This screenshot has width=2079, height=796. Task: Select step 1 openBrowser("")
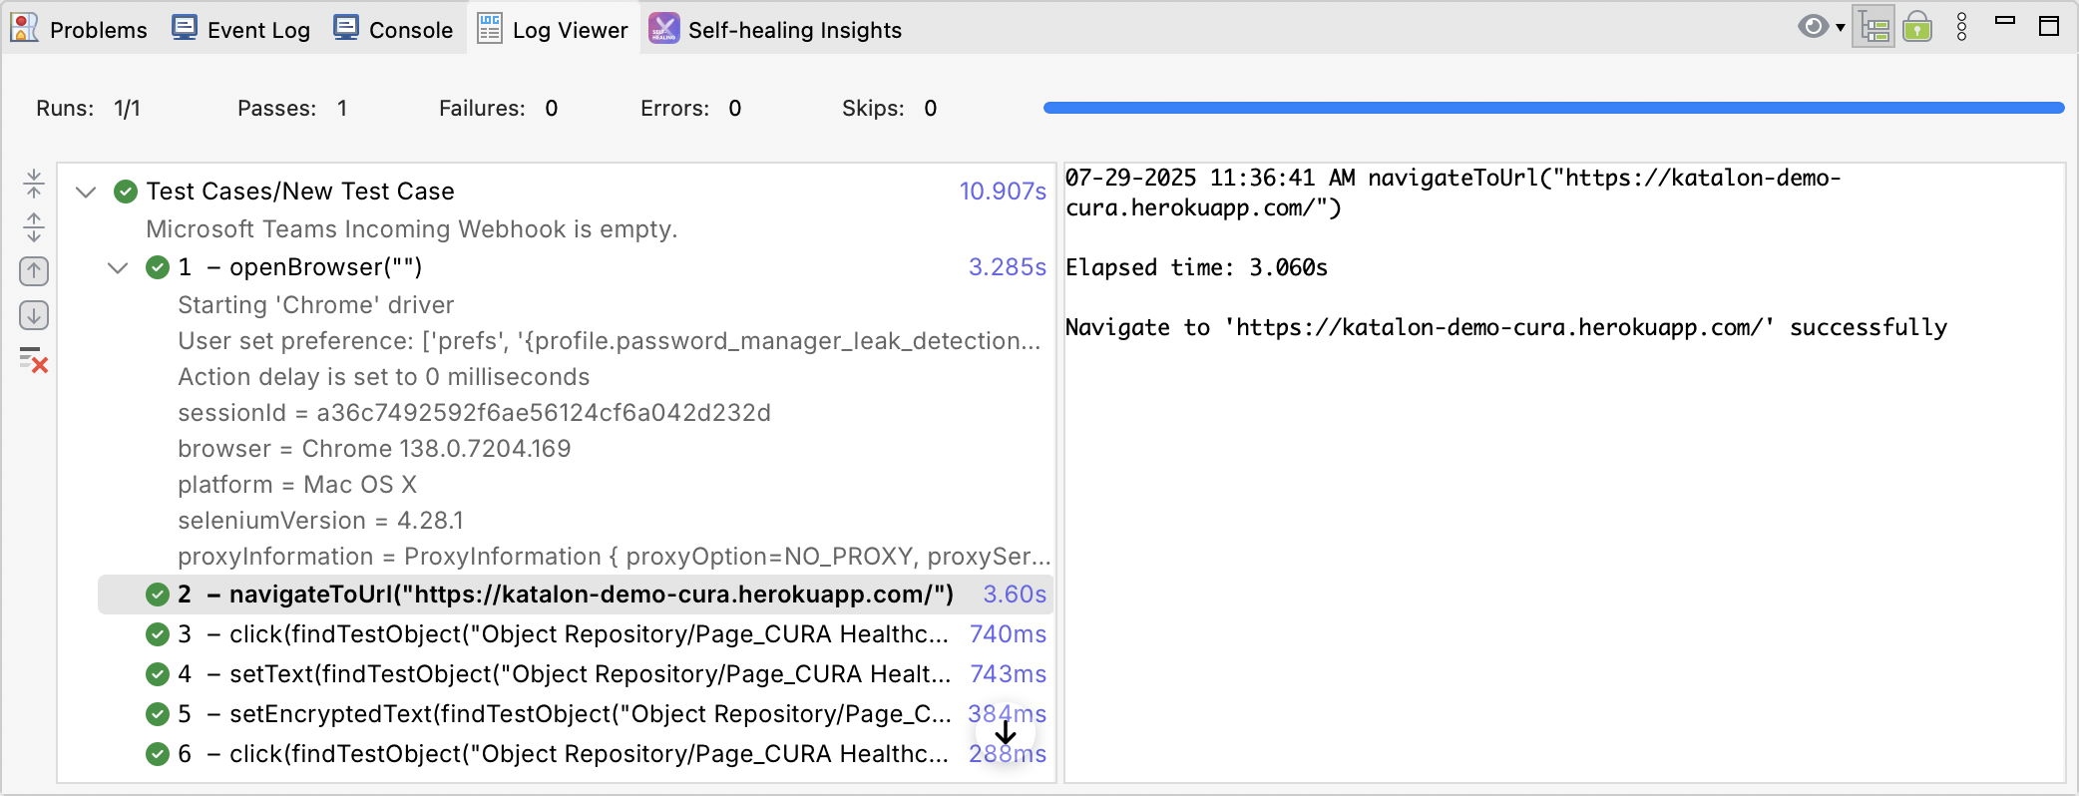(x=577, y=266)
